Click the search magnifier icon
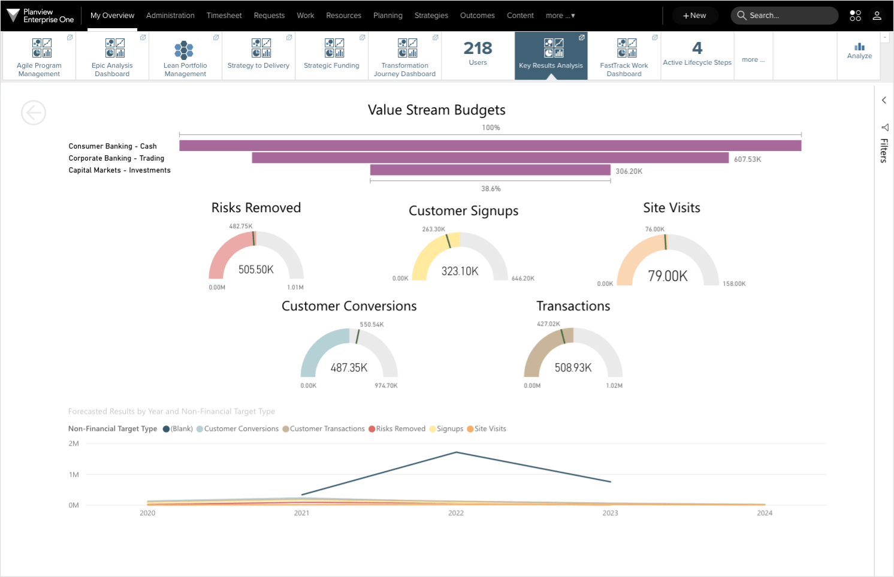The width and height of the screenshot is (894, 577). click(x=742, y=16)
